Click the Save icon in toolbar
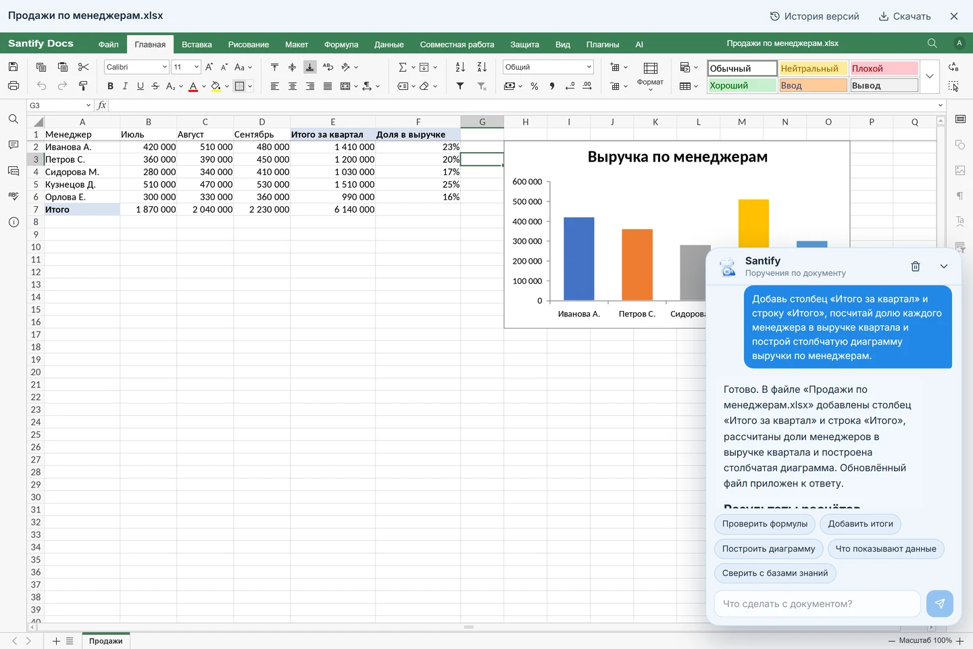The width and height of the screenshot is (973, 649). (x=13, y=67)
